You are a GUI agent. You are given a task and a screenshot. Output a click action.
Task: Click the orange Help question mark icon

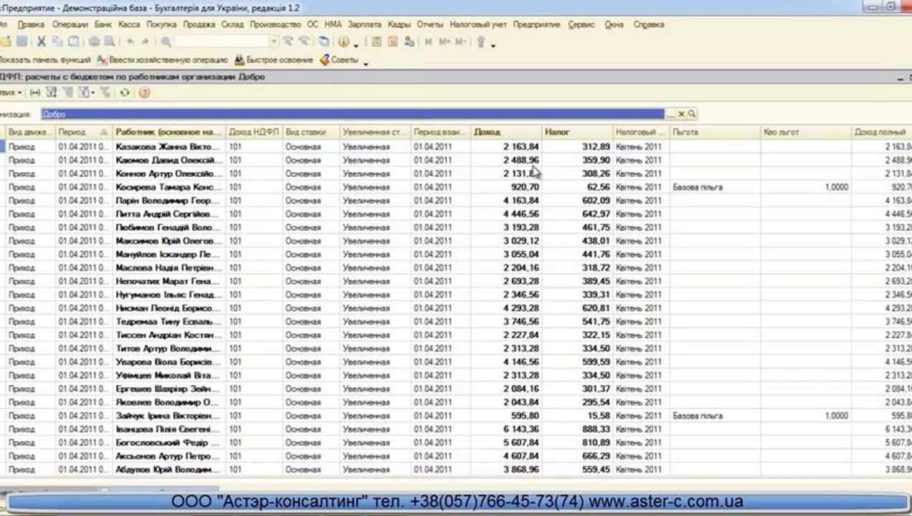144,92
